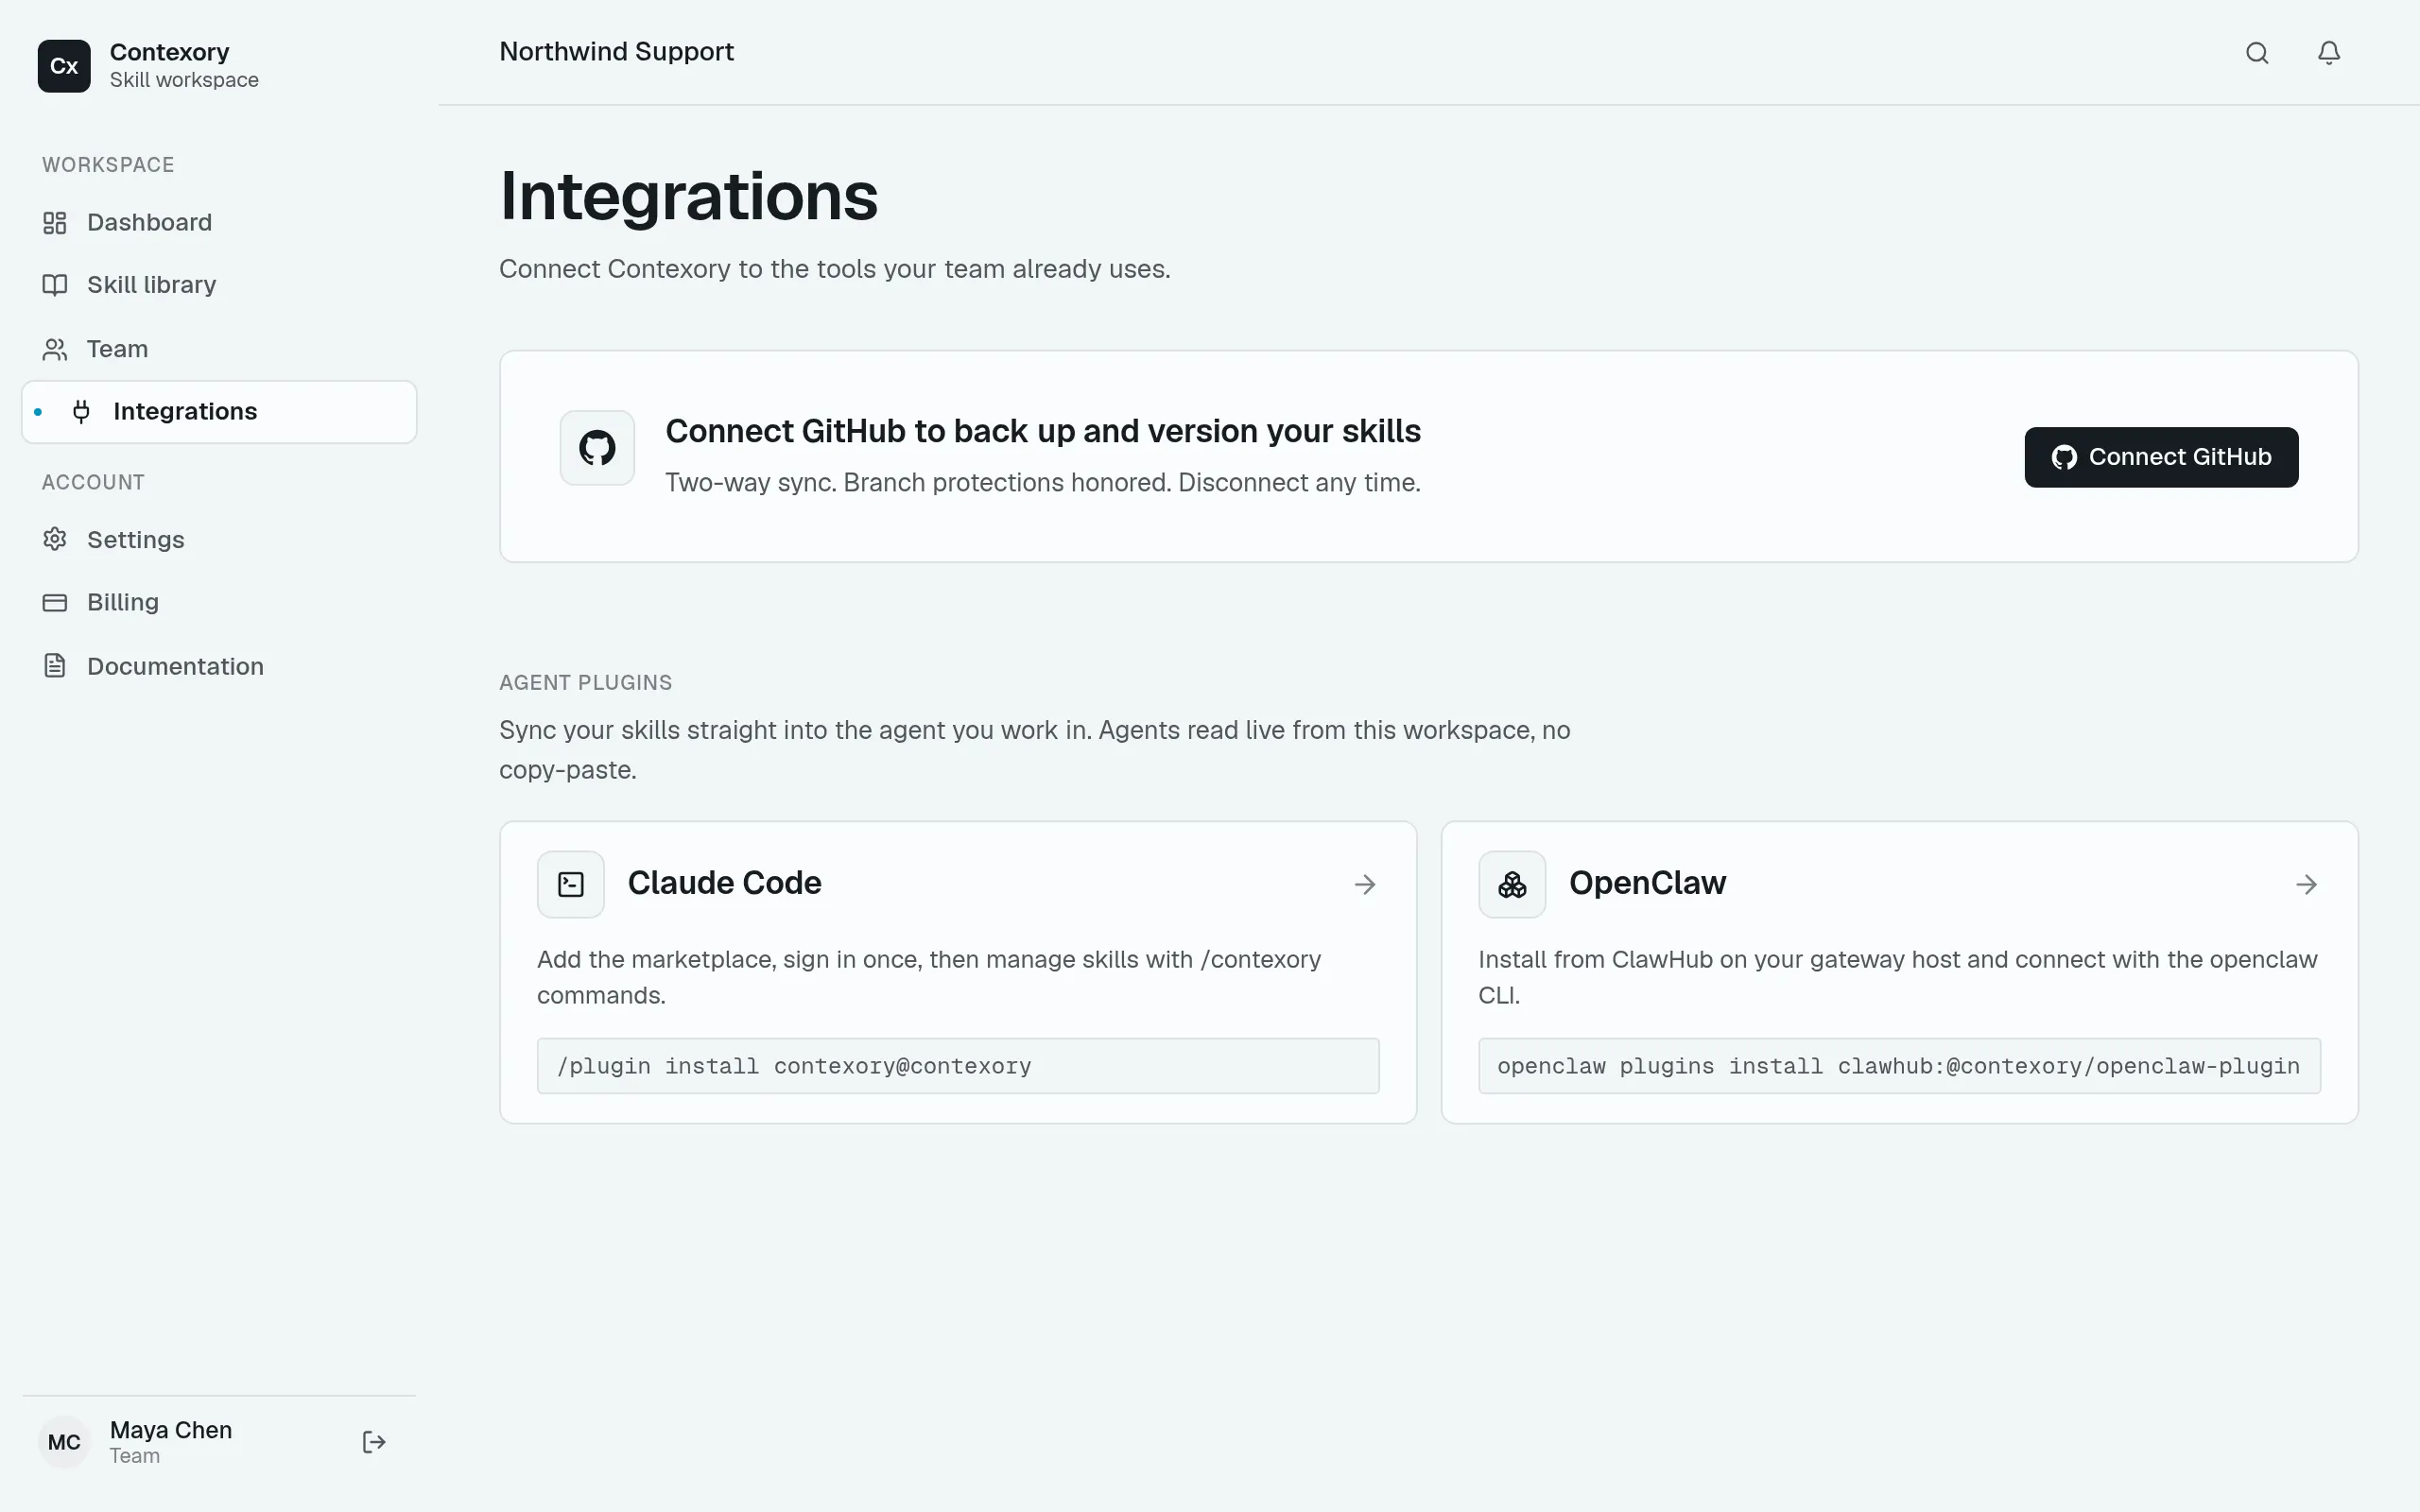This screenshot has height=1512, width=2420.
Task: Click Northwind Support workspace name
Action: [x=616, y=52]
